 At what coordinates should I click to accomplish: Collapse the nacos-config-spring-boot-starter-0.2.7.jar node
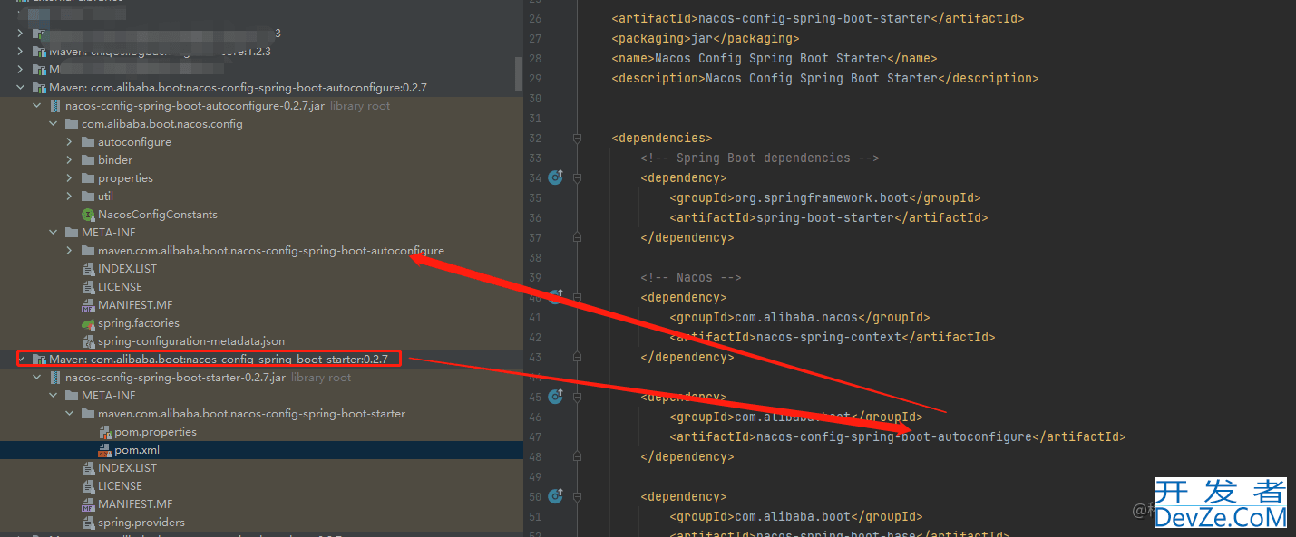click(36, 378)
